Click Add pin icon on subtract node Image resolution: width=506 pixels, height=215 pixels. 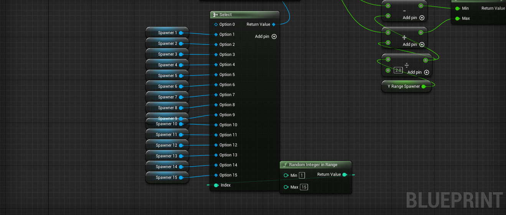(x=422, y=18)
